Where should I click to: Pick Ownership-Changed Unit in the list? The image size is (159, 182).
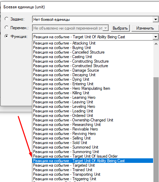93,120
